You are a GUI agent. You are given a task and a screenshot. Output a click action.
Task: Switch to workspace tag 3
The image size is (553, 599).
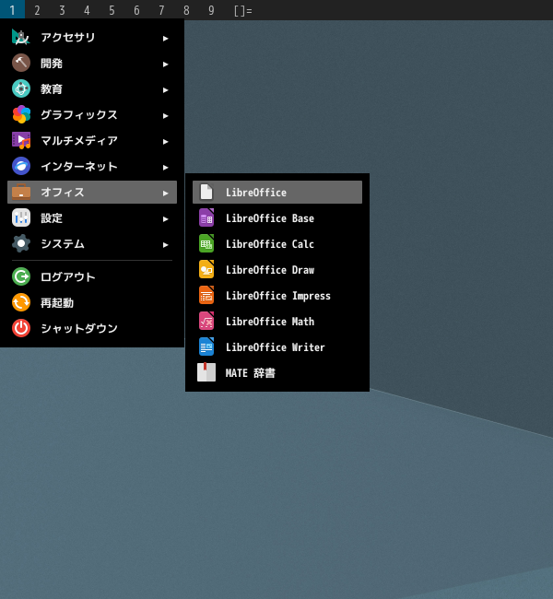click(62, 10)
